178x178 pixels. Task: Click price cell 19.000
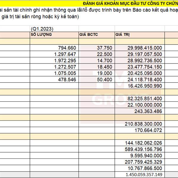click(x=97, y=73)
